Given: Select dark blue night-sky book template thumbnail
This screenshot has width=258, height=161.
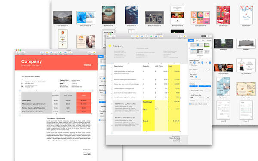Looking at the screenshot, I should tap(132, 15).
